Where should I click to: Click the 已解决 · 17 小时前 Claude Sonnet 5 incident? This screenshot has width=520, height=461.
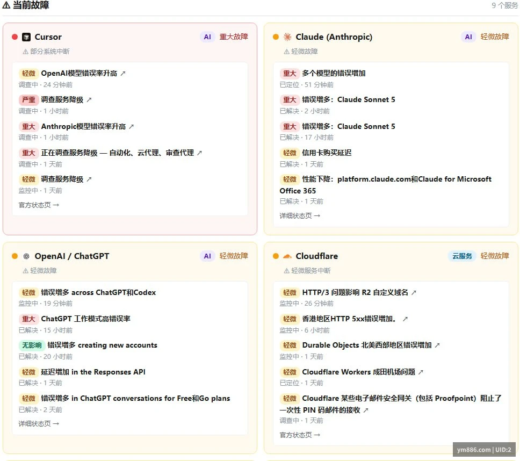(349, 126)
